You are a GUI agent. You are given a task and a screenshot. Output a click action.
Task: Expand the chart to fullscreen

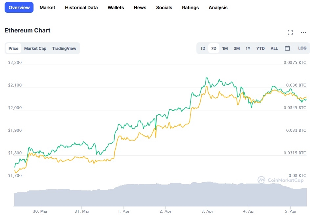[x=290, y=32]
